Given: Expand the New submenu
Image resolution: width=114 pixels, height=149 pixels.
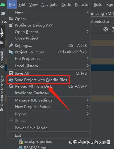Looking at the screenshot, I should click(49, 12).
